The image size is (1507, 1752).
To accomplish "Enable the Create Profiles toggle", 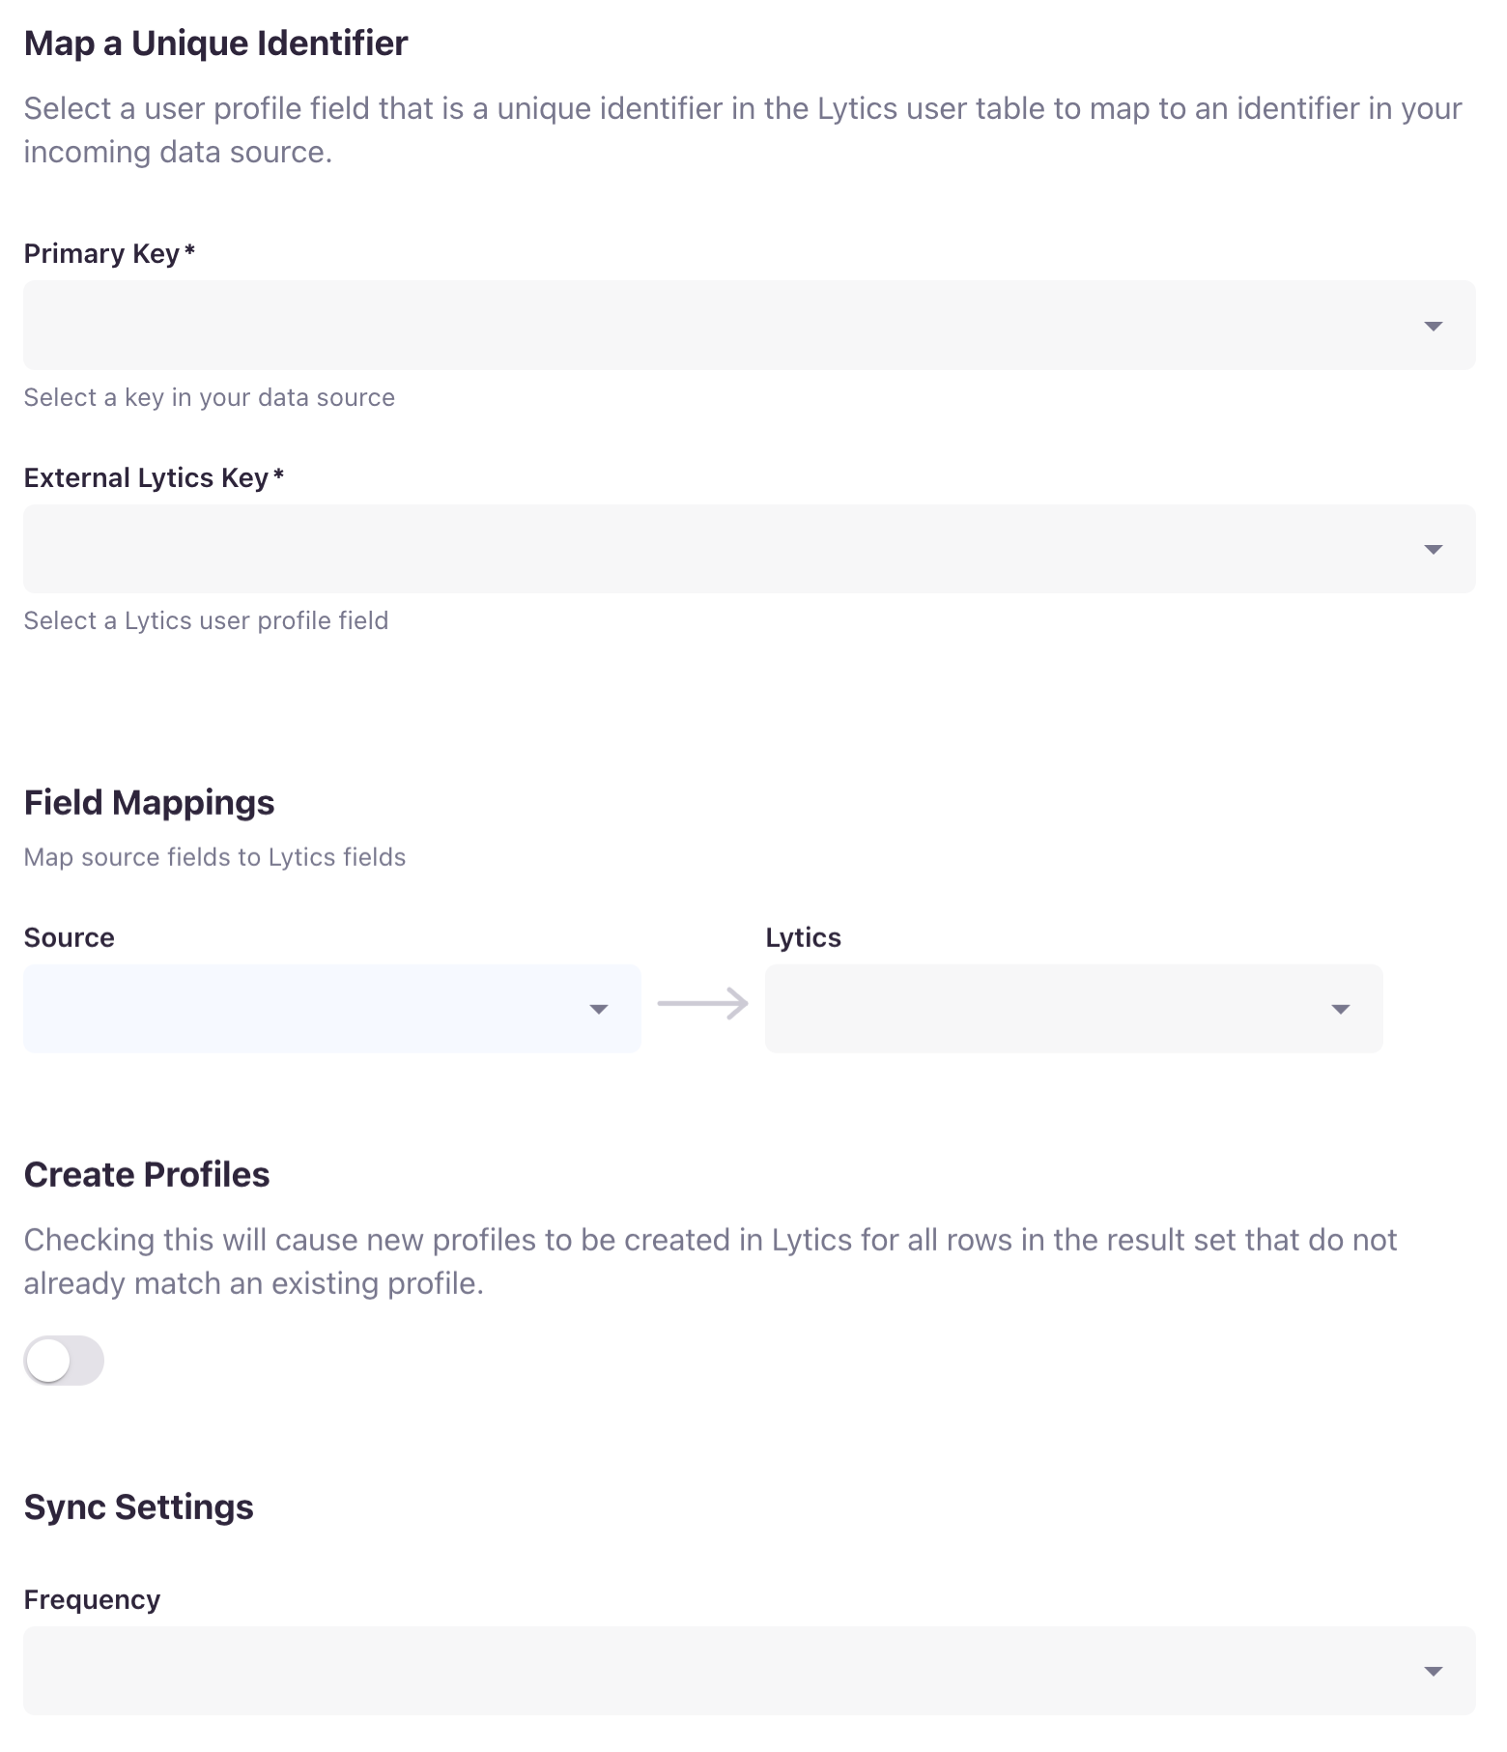I will coord(64,1361).
